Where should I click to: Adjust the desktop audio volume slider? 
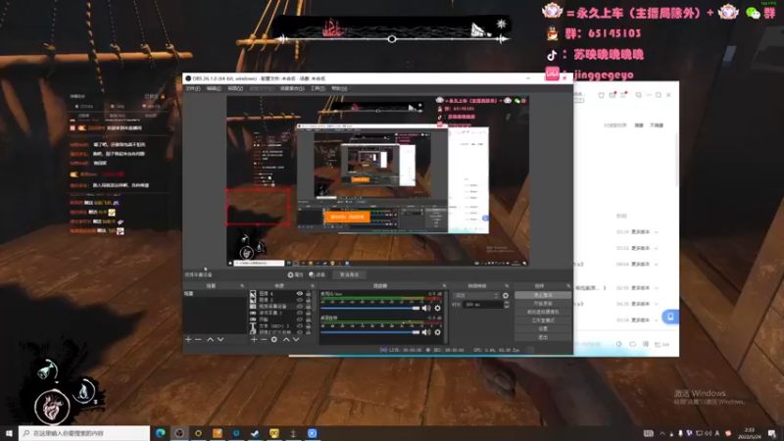tap(370, 332)
